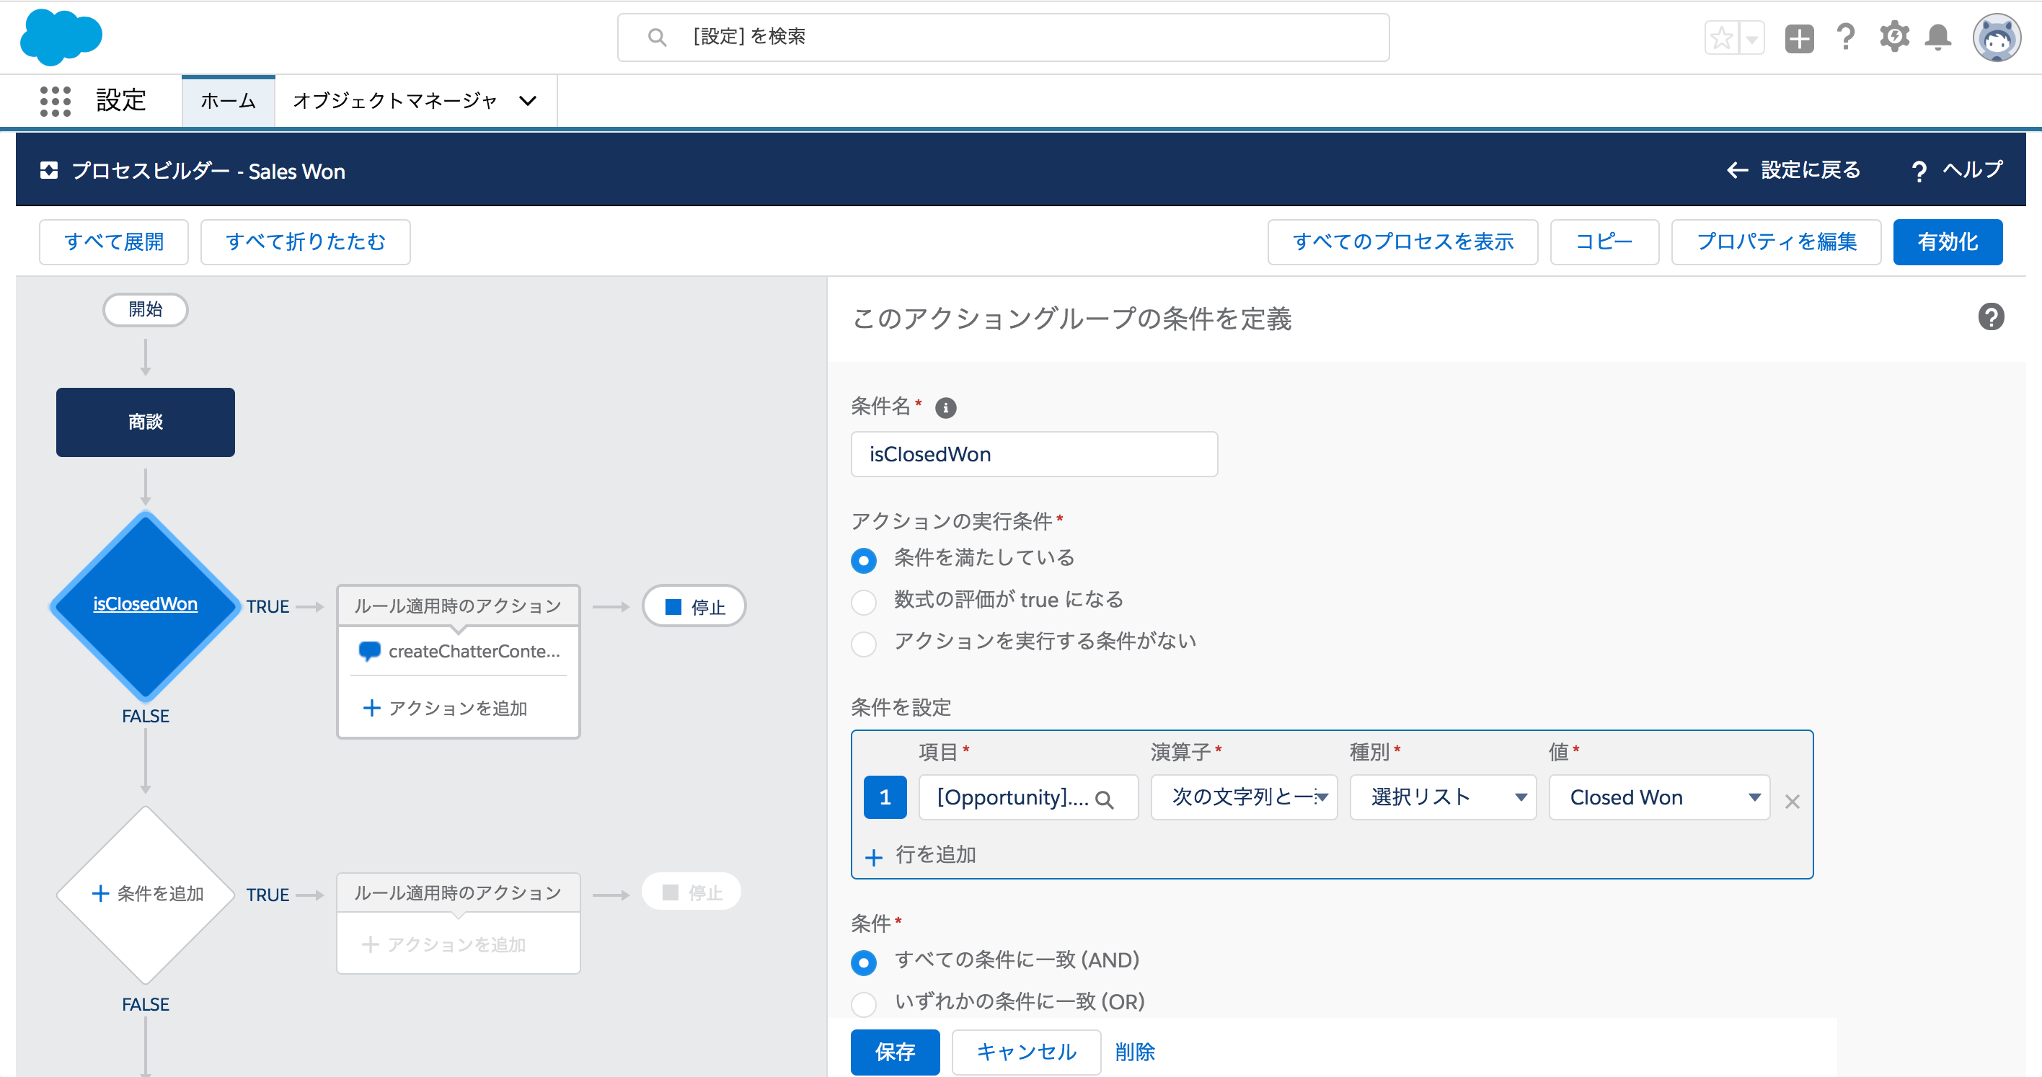The height and width of the screenshot is (1077, 2042).
Task: Edit the 条件名 field containing isClosedWon
Action: tap(1034, 454)
